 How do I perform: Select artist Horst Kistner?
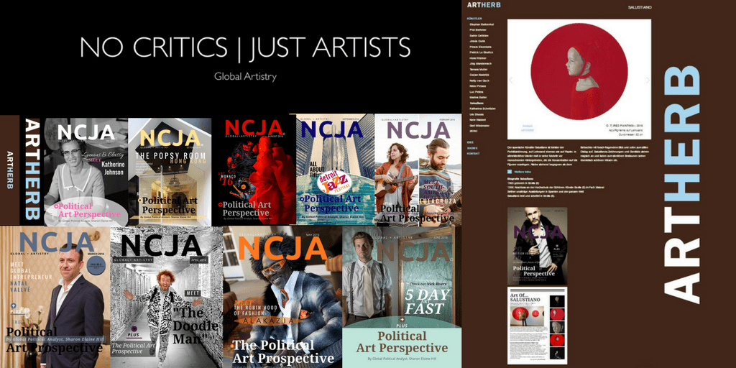(x=478, y=58)
